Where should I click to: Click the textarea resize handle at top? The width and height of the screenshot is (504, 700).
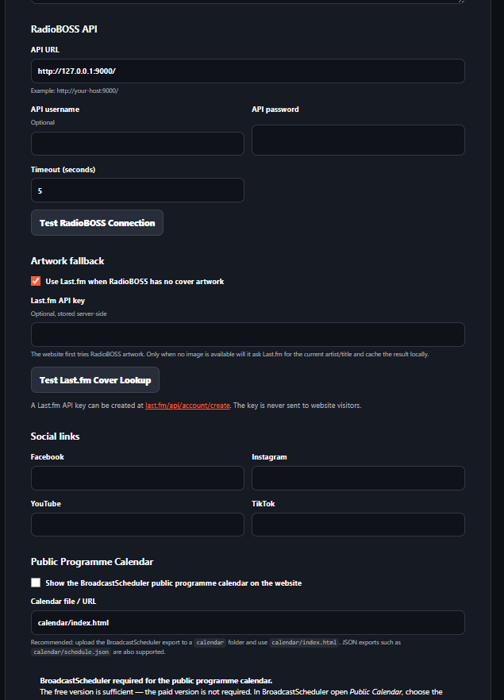click(x=461, y=2)
